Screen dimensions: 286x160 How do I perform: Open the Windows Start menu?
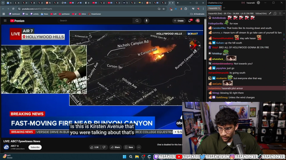click(x=125, y=157)
